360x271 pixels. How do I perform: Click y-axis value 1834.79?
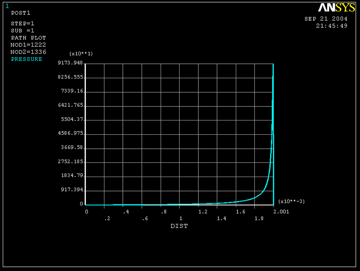coord(72,176)
